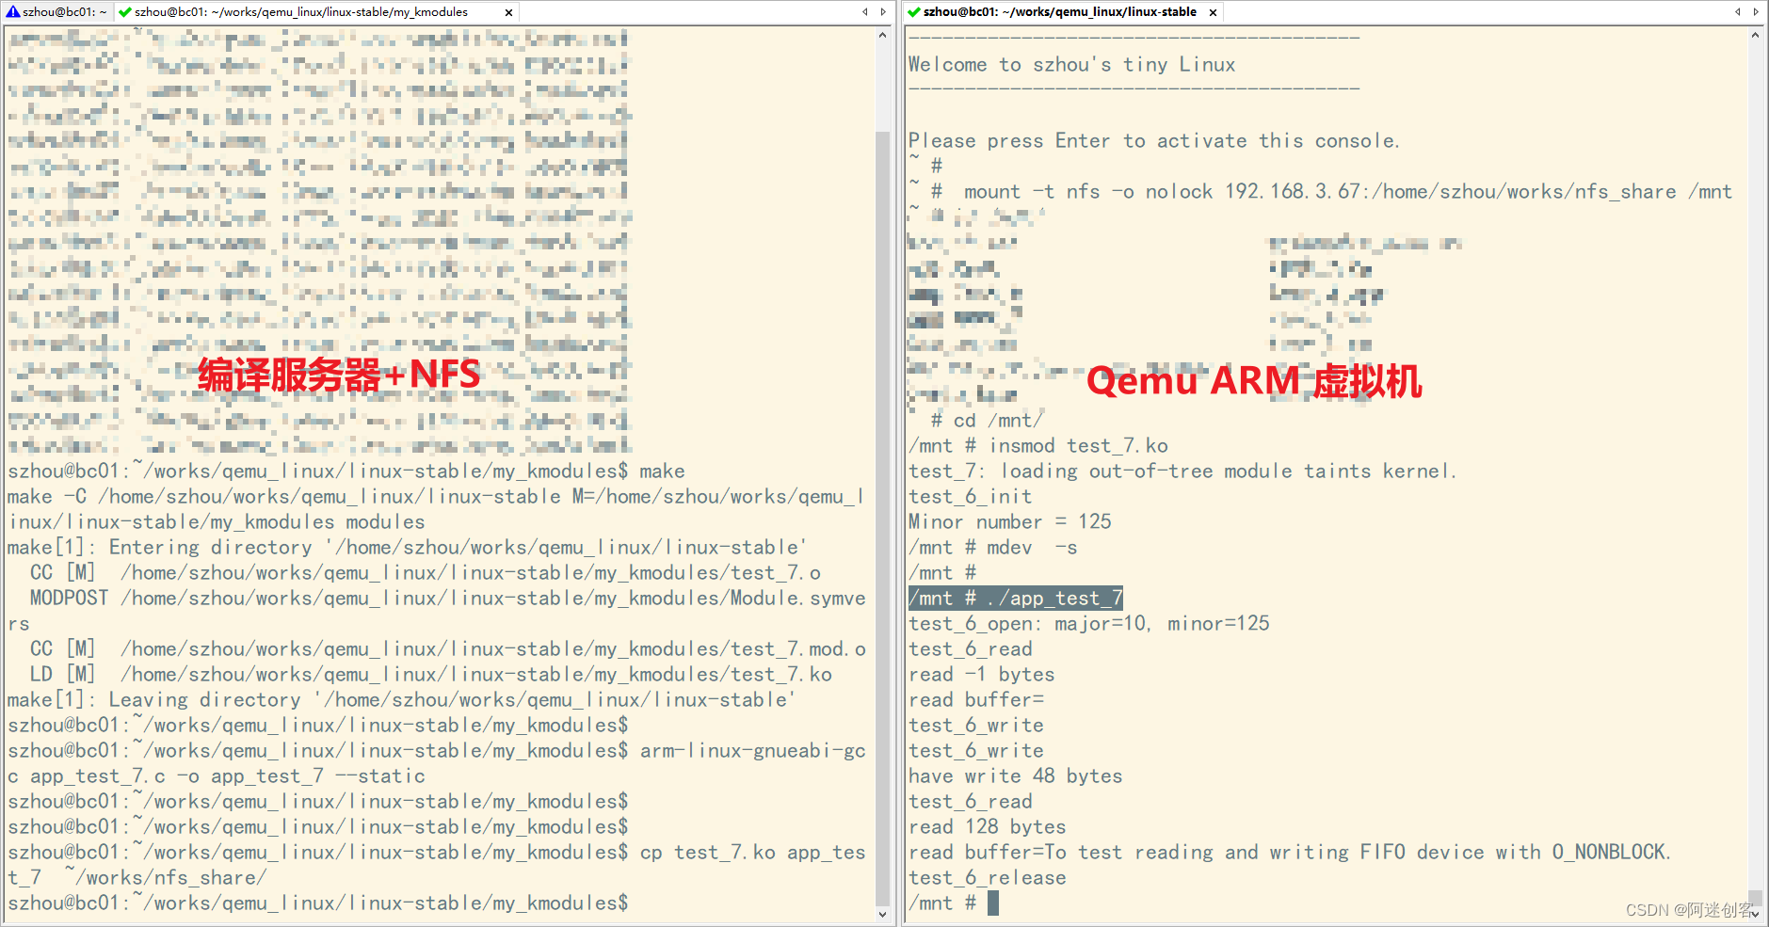Click the last left terminal prompt line
Viewport: 1769px width, 927px height.
coord(318,903)
